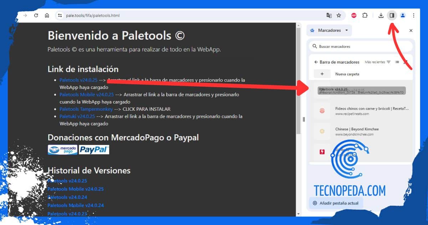Open the user profile avatar
The width and height of the screenshot is (428, 225).
403,15
